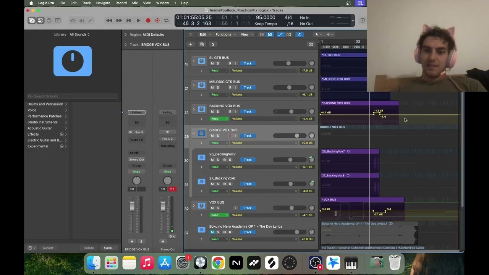
Task: Open the Navigate menu
Action: tap(103, 3)
